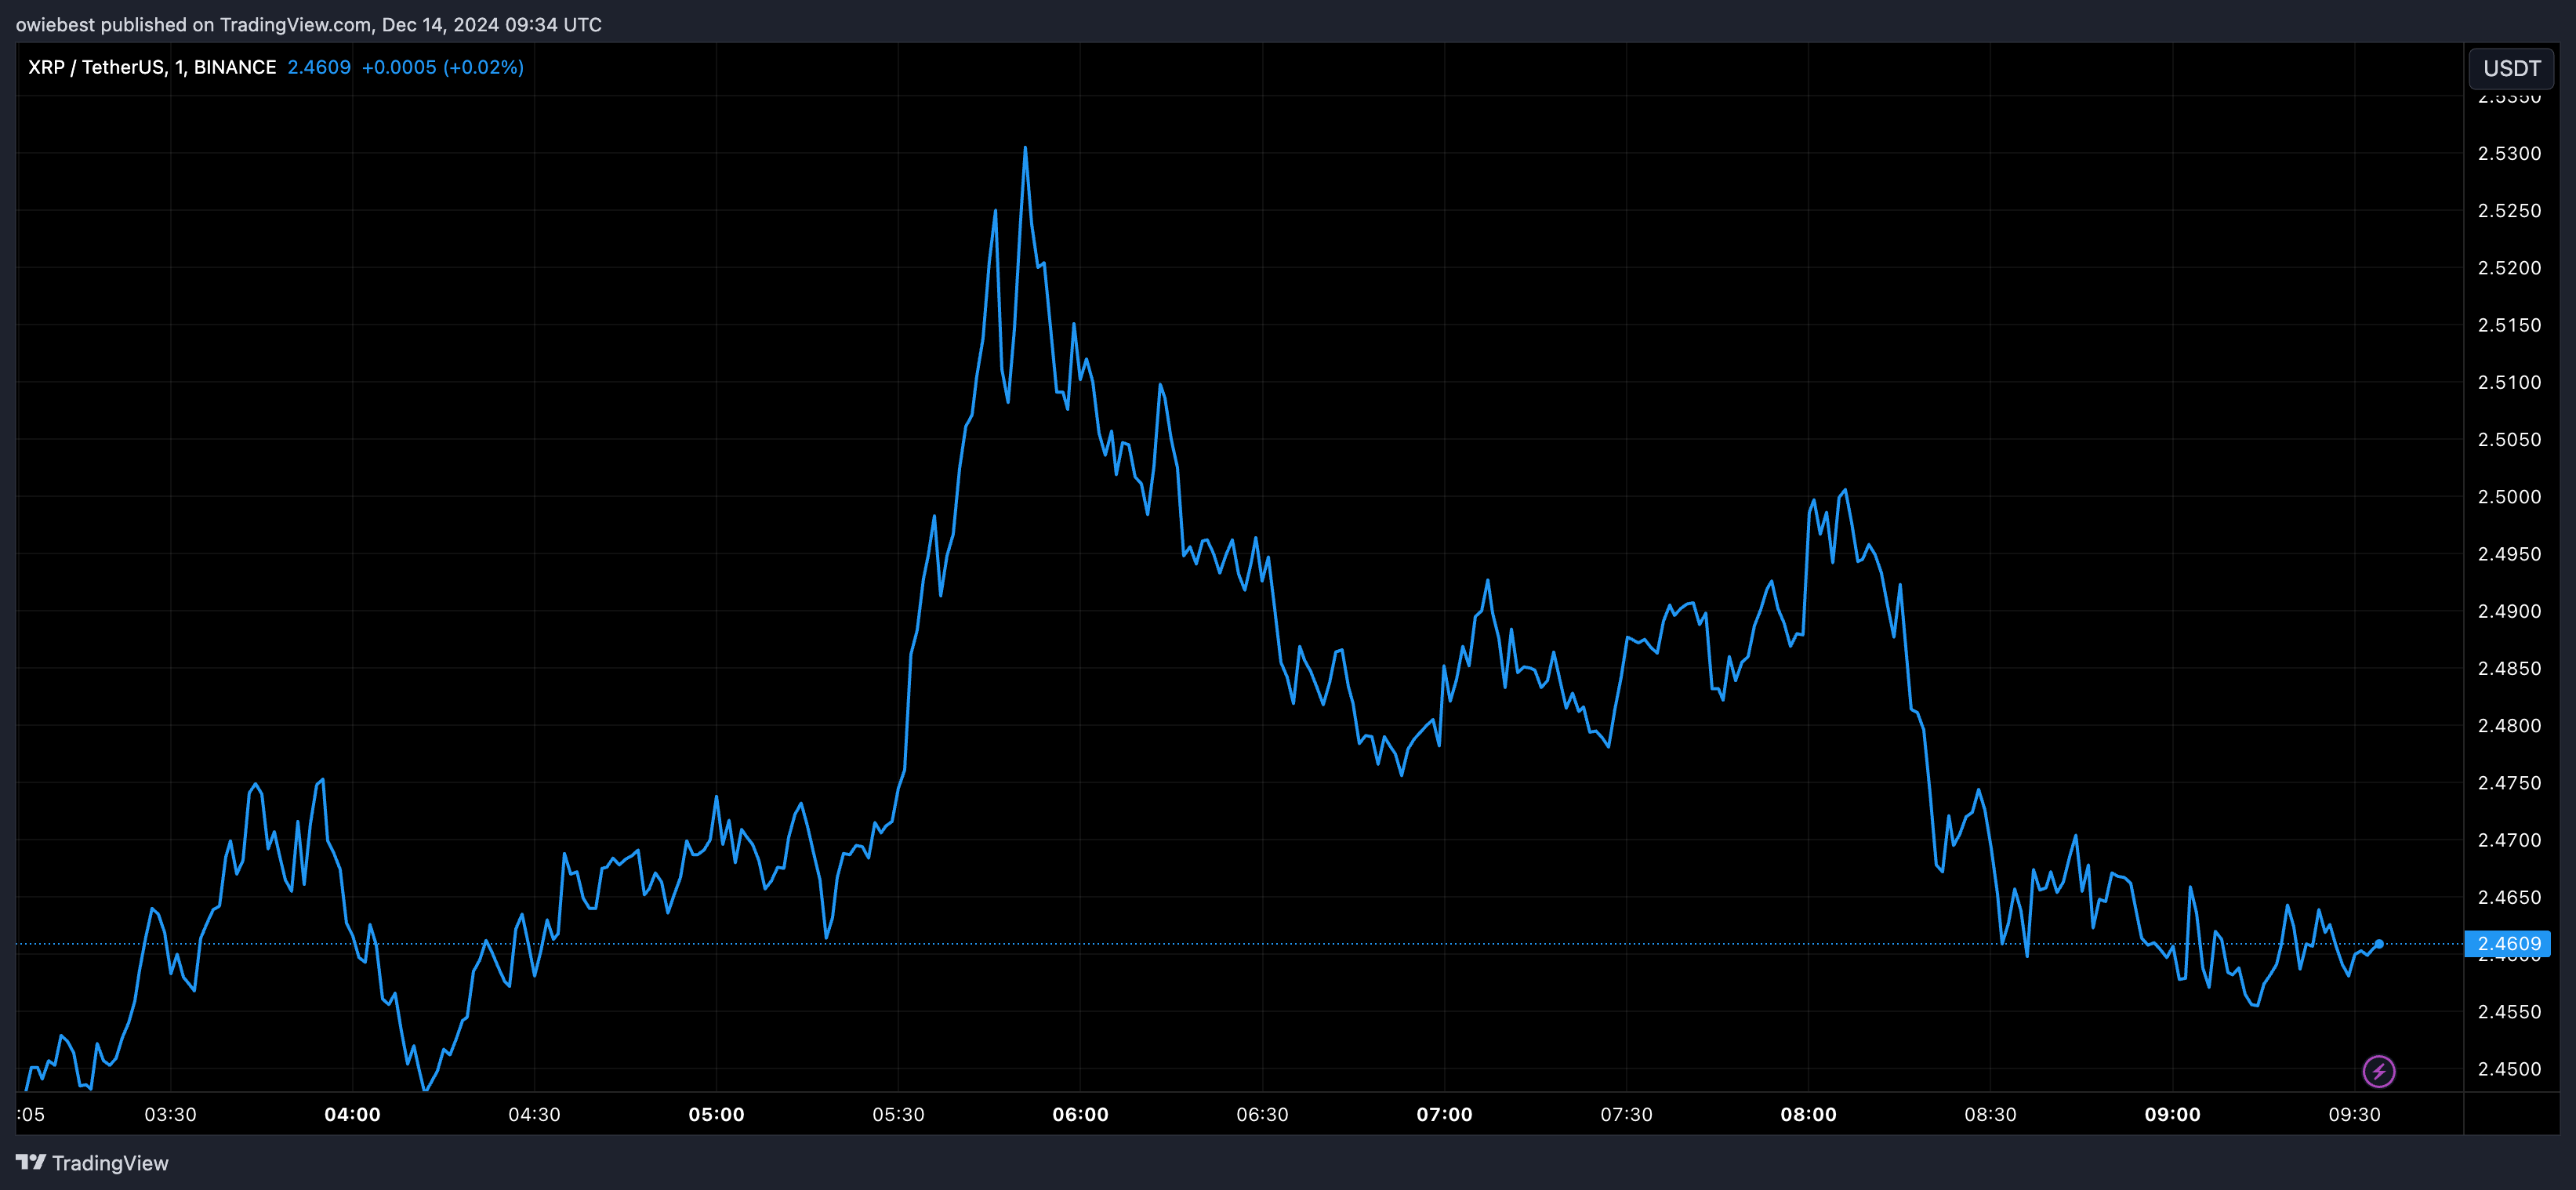Click the 2.4650 price axis label

click(x=2509, y=897)
